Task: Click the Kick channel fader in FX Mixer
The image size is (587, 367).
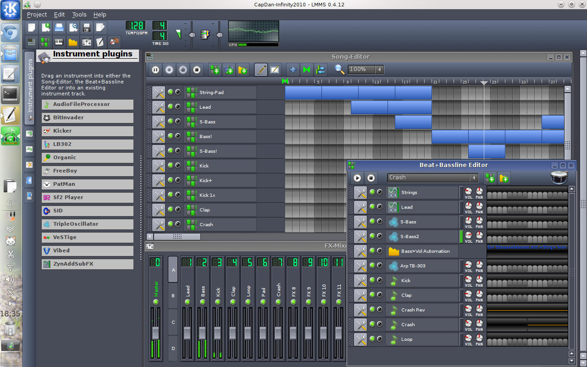Action: click(217, 333)
